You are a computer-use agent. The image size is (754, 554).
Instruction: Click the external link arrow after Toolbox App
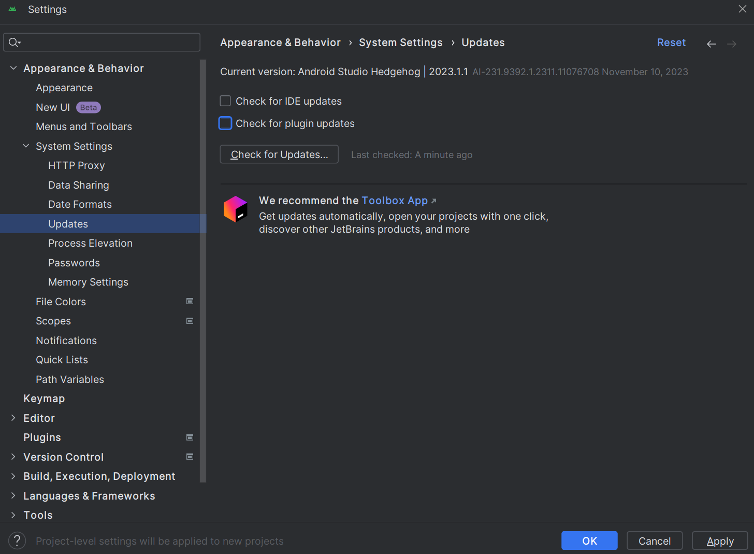pos(434,201)
